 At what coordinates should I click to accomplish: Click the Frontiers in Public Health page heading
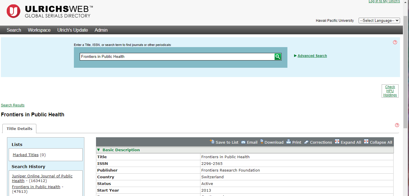[33, 115]
